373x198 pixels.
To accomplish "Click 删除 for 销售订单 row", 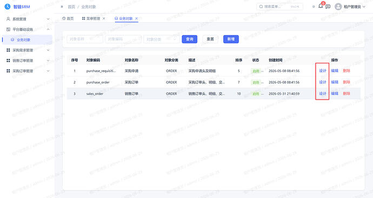I will (347, 94).
